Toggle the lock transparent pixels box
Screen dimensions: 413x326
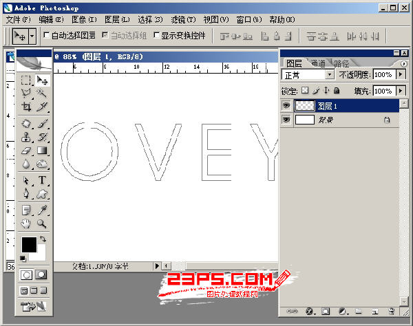pos(305,91)
